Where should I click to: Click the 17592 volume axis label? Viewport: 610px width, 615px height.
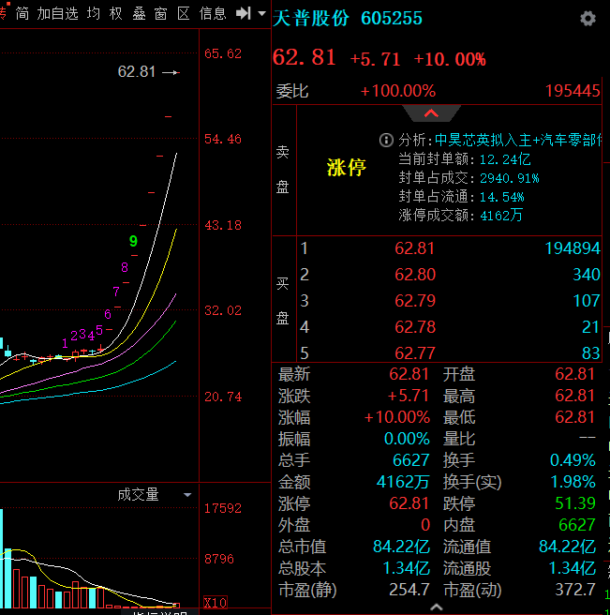(x=223, y=509)
